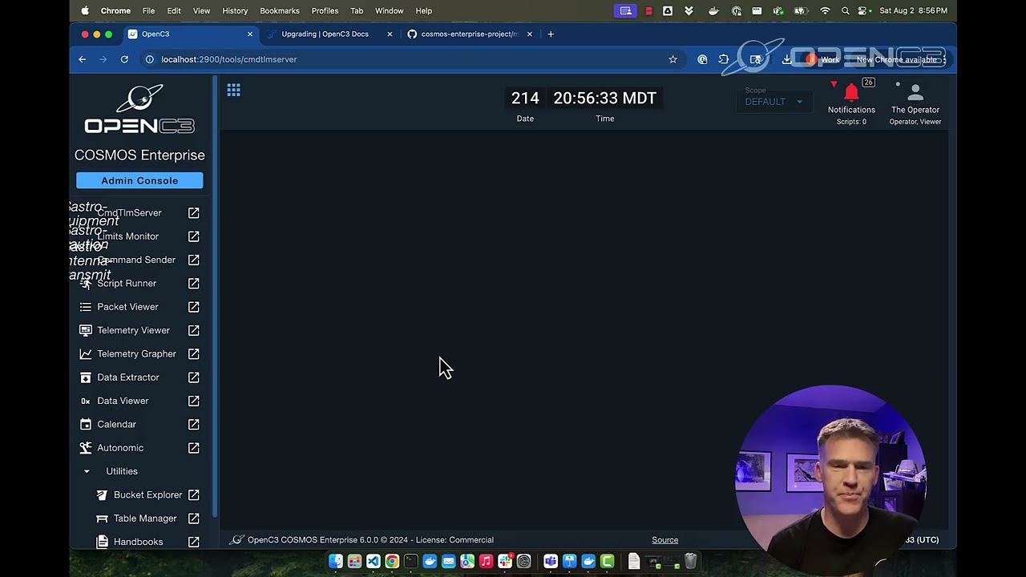
Task: Open Bucket Explorer in a new tab
Action: click(x=194, y=495)
